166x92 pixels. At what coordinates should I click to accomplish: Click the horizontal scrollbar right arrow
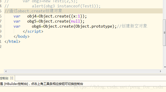click(x=160, y=71)
